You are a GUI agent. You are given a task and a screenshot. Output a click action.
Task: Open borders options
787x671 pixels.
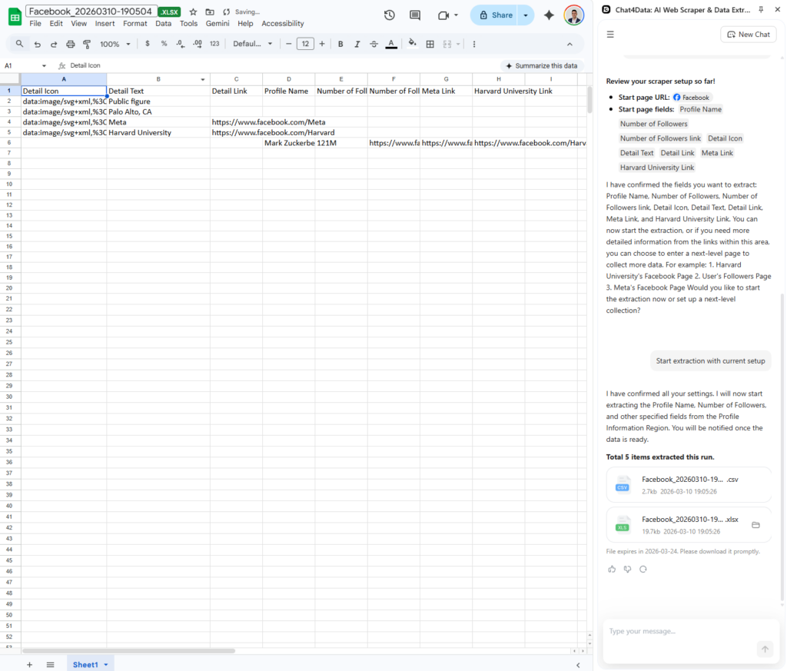click(430, 44)
